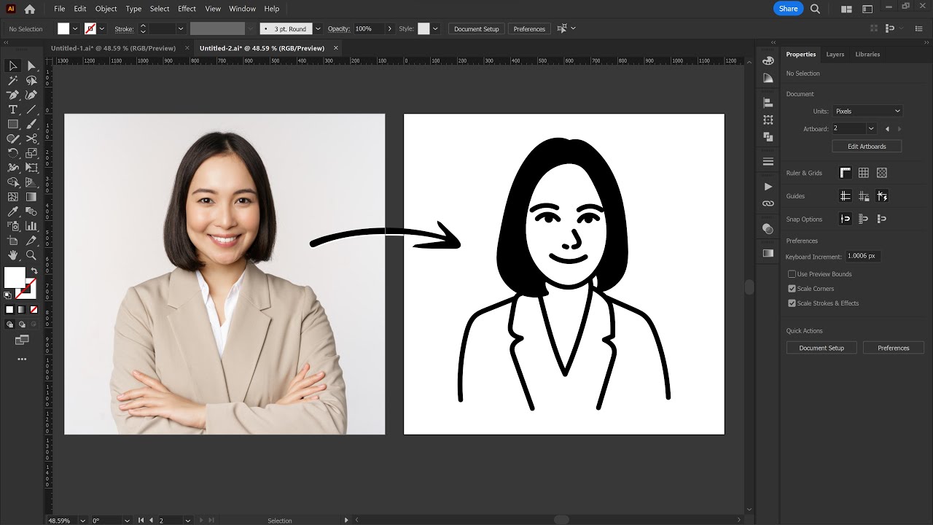
Task: Expand Opacity slider arrow
Action: [389, 29]
